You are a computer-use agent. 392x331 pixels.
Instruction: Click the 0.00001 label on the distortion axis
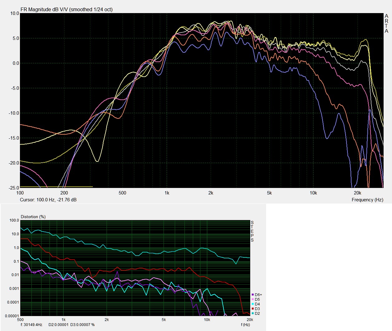(12, 316)
